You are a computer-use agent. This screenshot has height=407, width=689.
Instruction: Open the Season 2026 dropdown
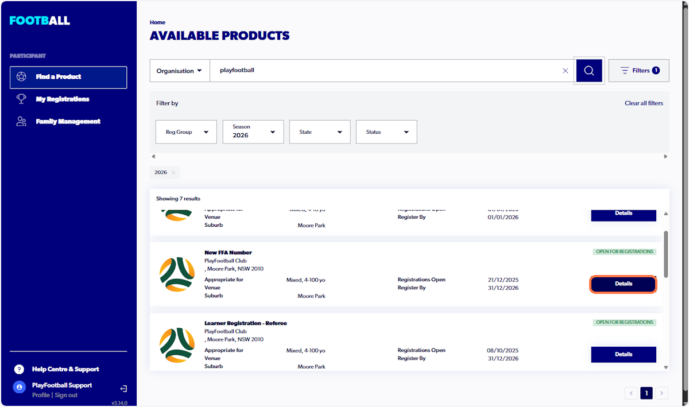(253, 131)
